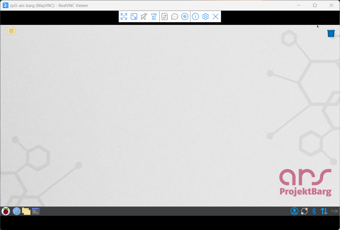
Task: Open the File Manager from the taskbar
Action: pyautogui.click(x=26, y=211)
